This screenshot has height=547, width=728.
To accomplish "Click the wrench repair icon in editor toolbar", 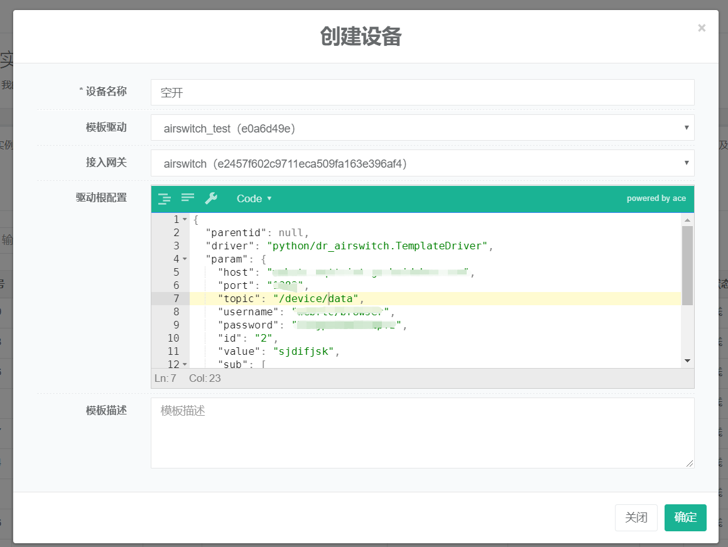I will coord(211,198).
